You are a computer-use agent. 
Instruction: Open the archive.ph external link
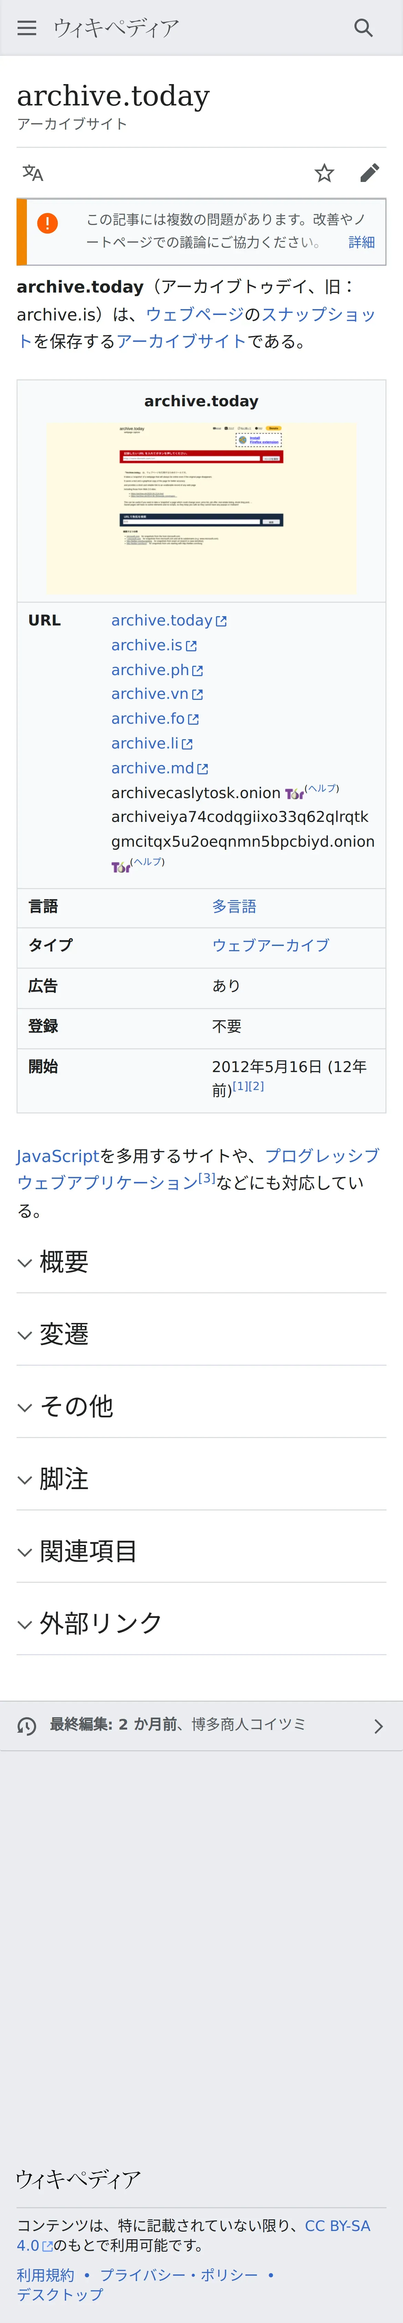point(151,670)
